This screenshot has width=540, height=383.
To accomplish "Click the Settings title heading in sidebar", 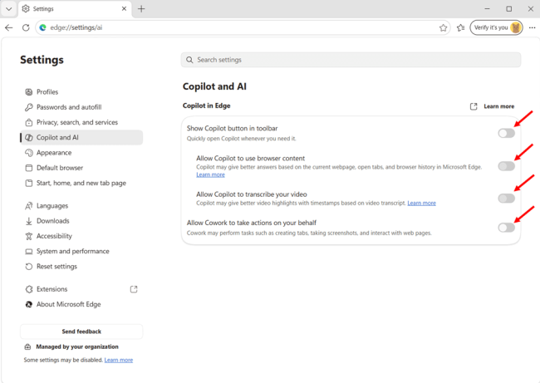I will 42,60.
